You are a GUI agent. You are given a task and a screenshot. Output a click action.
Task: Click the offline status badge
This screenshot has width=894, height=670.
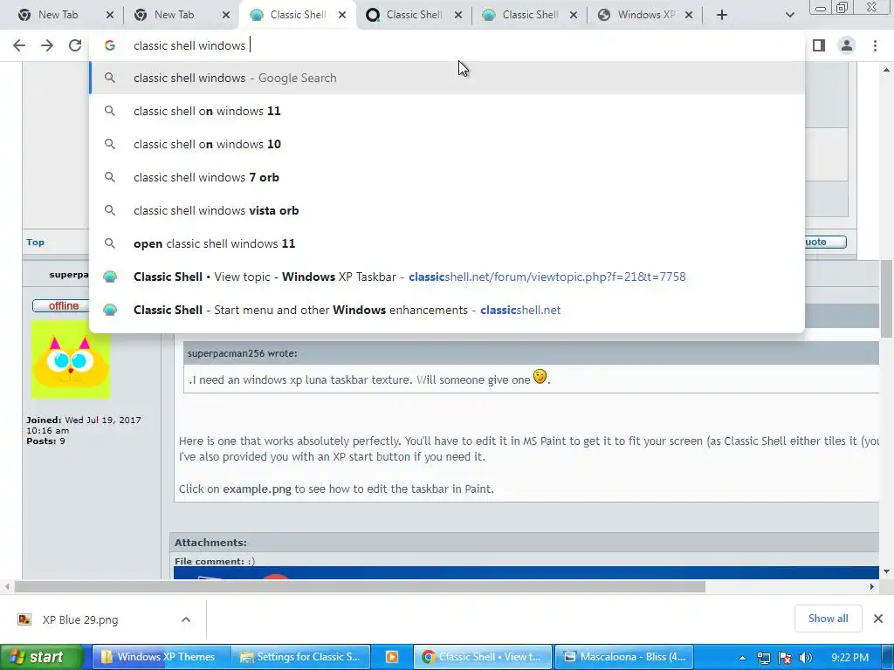61,306
